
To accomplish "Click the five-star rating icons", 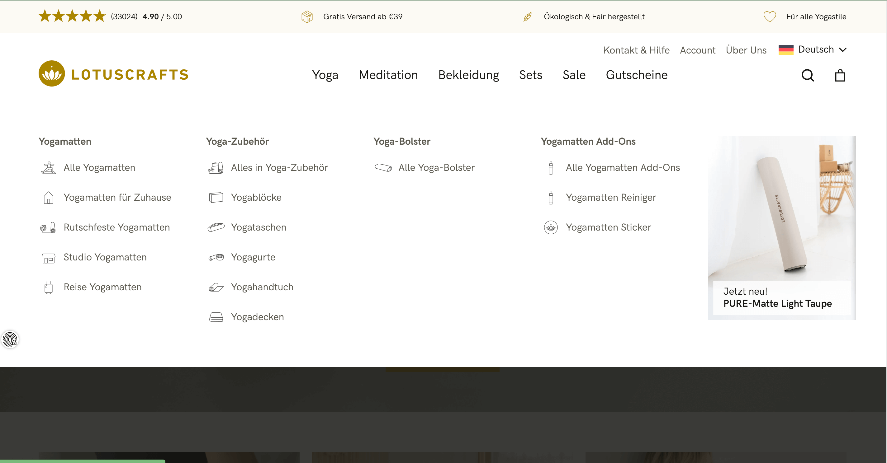I will click(x=72, y=16).
